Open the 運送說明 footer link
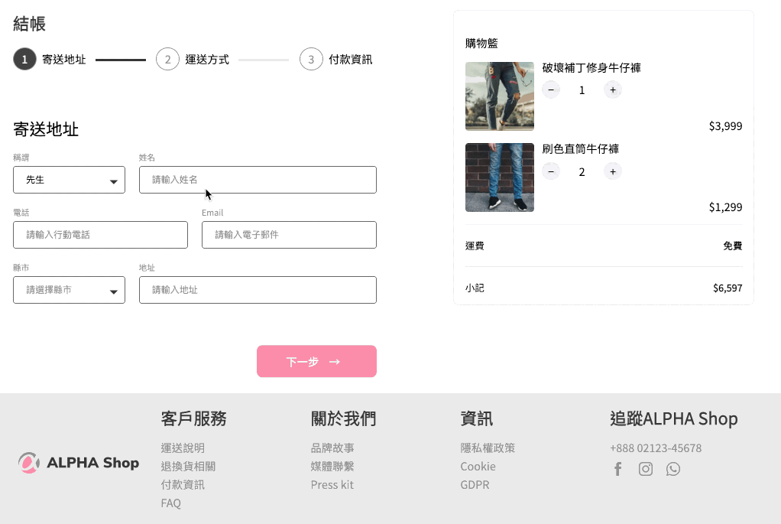 point(183,448)
